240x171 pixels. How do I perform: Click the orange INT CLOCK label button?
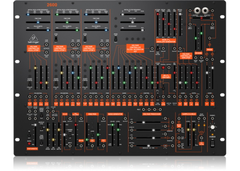click(202, 144)
